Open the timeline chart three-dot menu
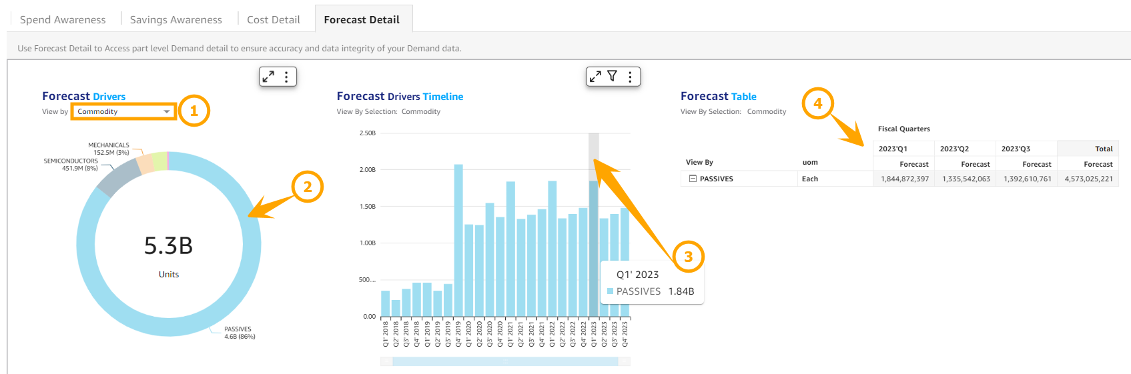The image size is (1131, 374). tap(630, 77)
